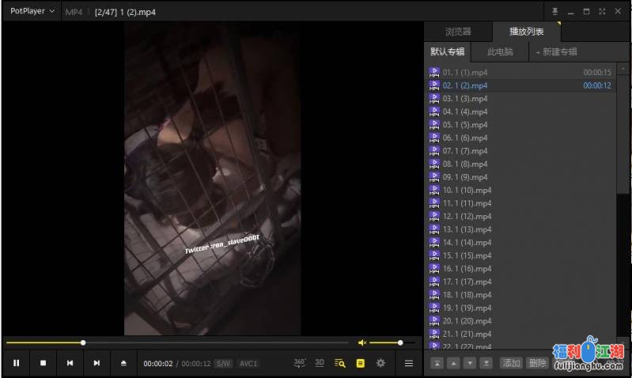Select the 此电脑 tab
632x378 pixels.
[500, 51]
